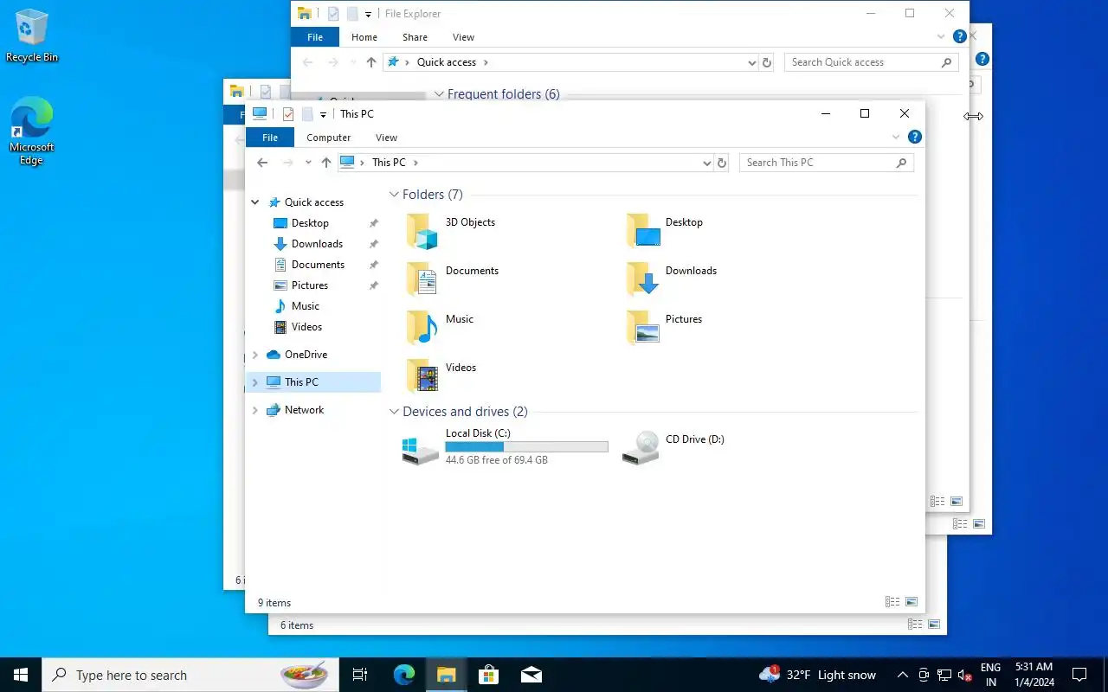Image resolution: width=1108 pixels, height=692 pixels.
Task: Open the Computer ribbon tab
Action: tap(329, 138)
